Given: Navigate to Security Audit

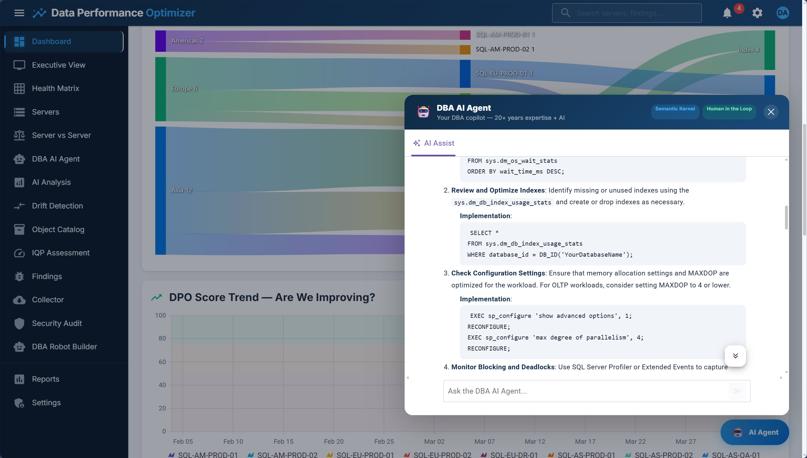Looking at the screenshot, I should 57,323.
